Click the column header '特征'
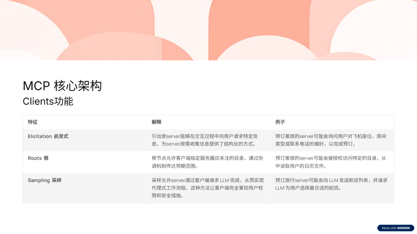417x234 pixels. pyautogui.click(x=33, y=122)
